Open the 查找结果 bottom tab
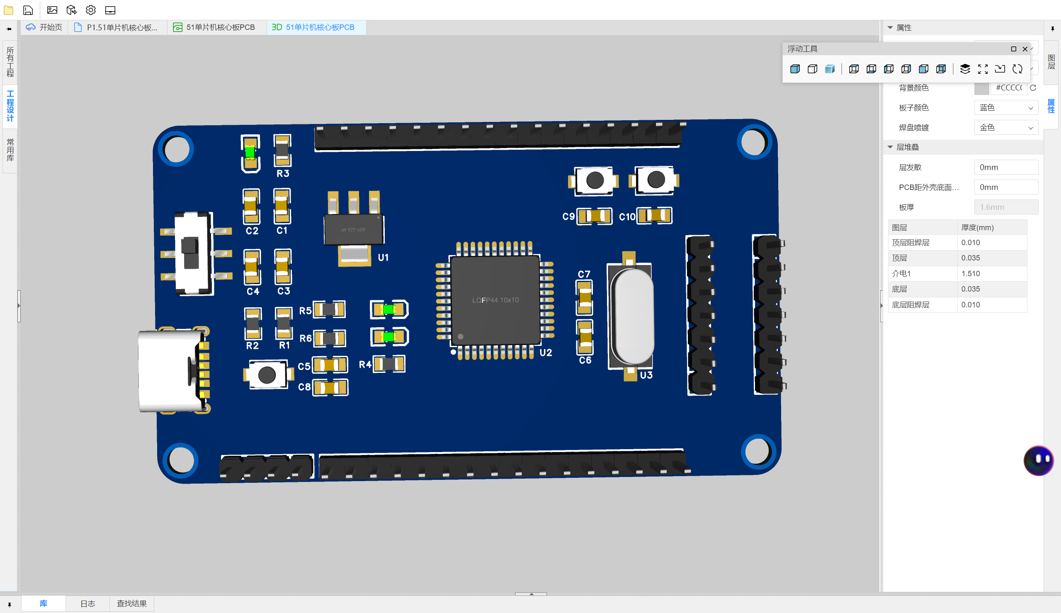Viewport: 1061px width, 613px height. [132, 603]
